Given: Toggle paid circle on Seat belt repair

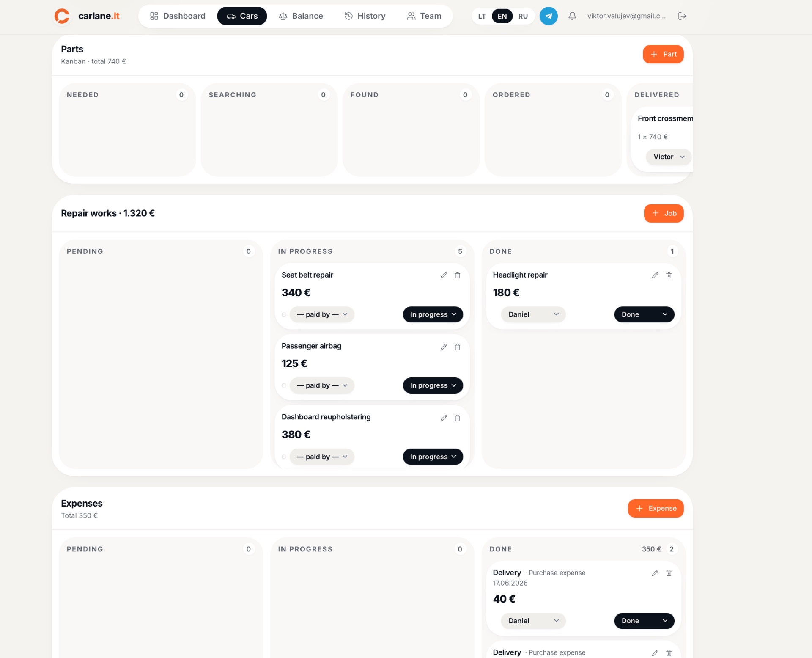Looking at the screenshot, I should point(284,314).
